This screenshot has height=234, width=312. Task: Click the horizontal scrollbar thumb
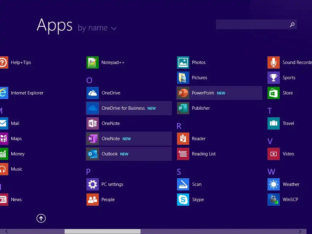(x=102, y=232)
